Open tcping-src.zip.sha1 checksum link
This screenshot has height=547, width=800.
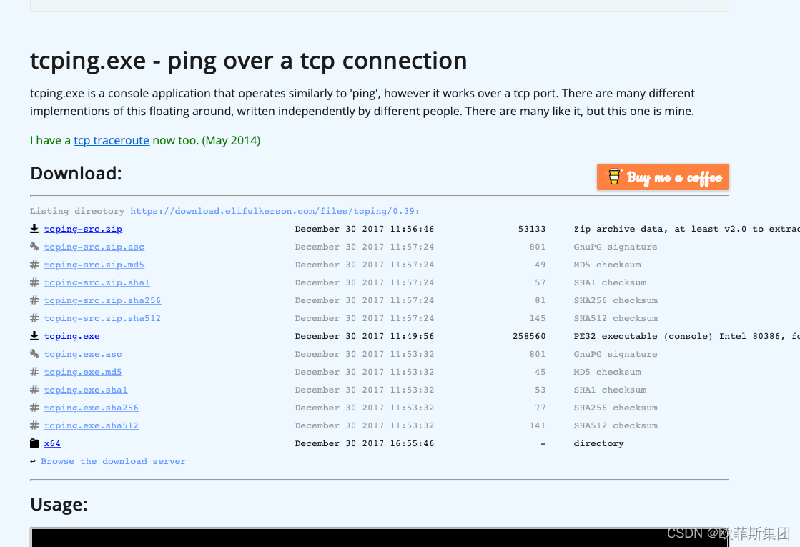coord(97,282)
